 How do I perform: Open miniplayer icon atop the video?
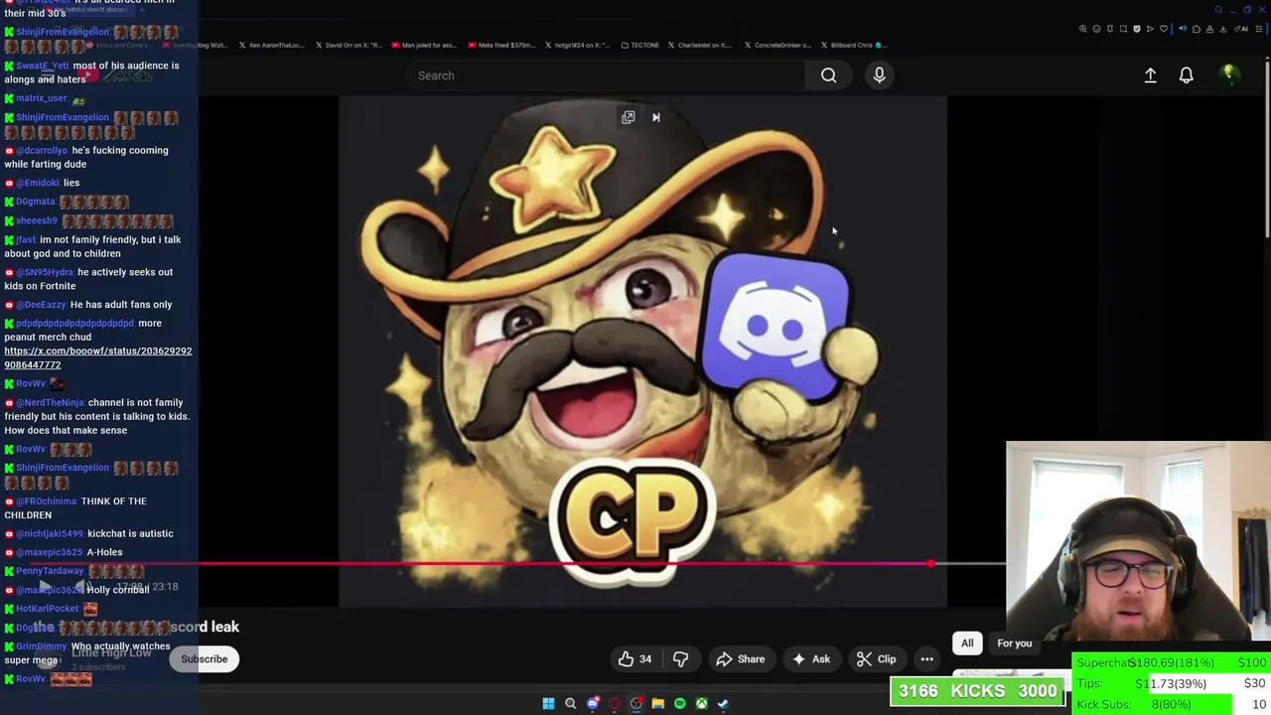click(629, 117)
